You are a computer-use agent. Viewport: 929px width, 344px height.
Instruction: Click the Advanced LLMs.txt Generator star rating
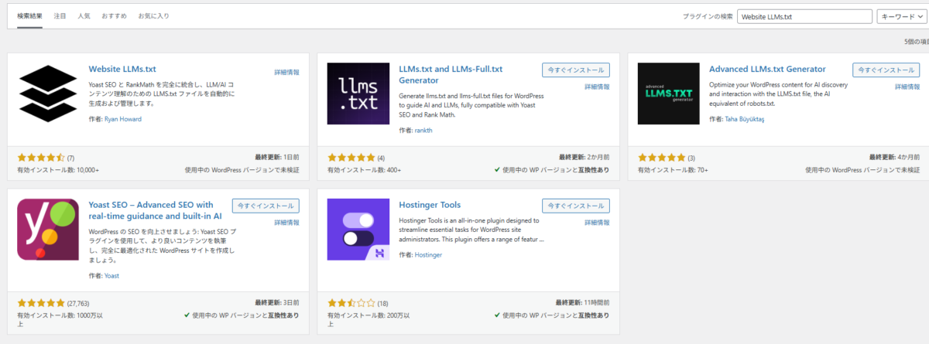[x=661, y=158]
